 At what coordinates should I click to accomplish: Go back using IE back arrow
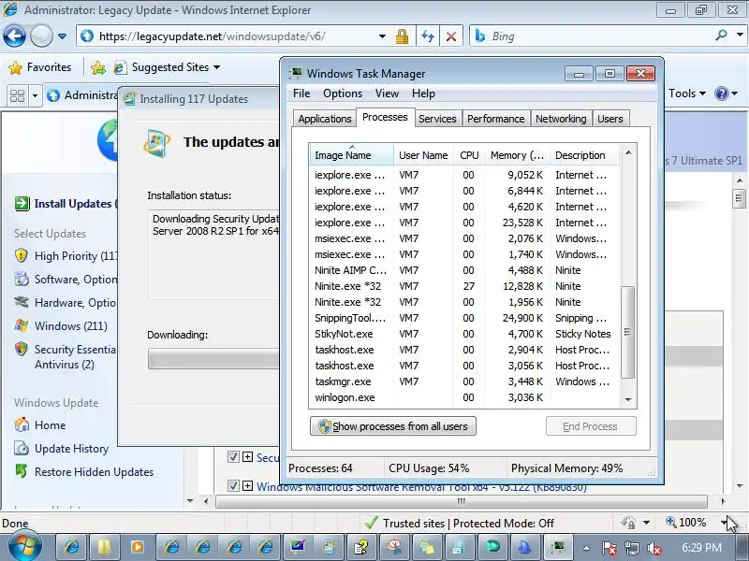[14, 36]
